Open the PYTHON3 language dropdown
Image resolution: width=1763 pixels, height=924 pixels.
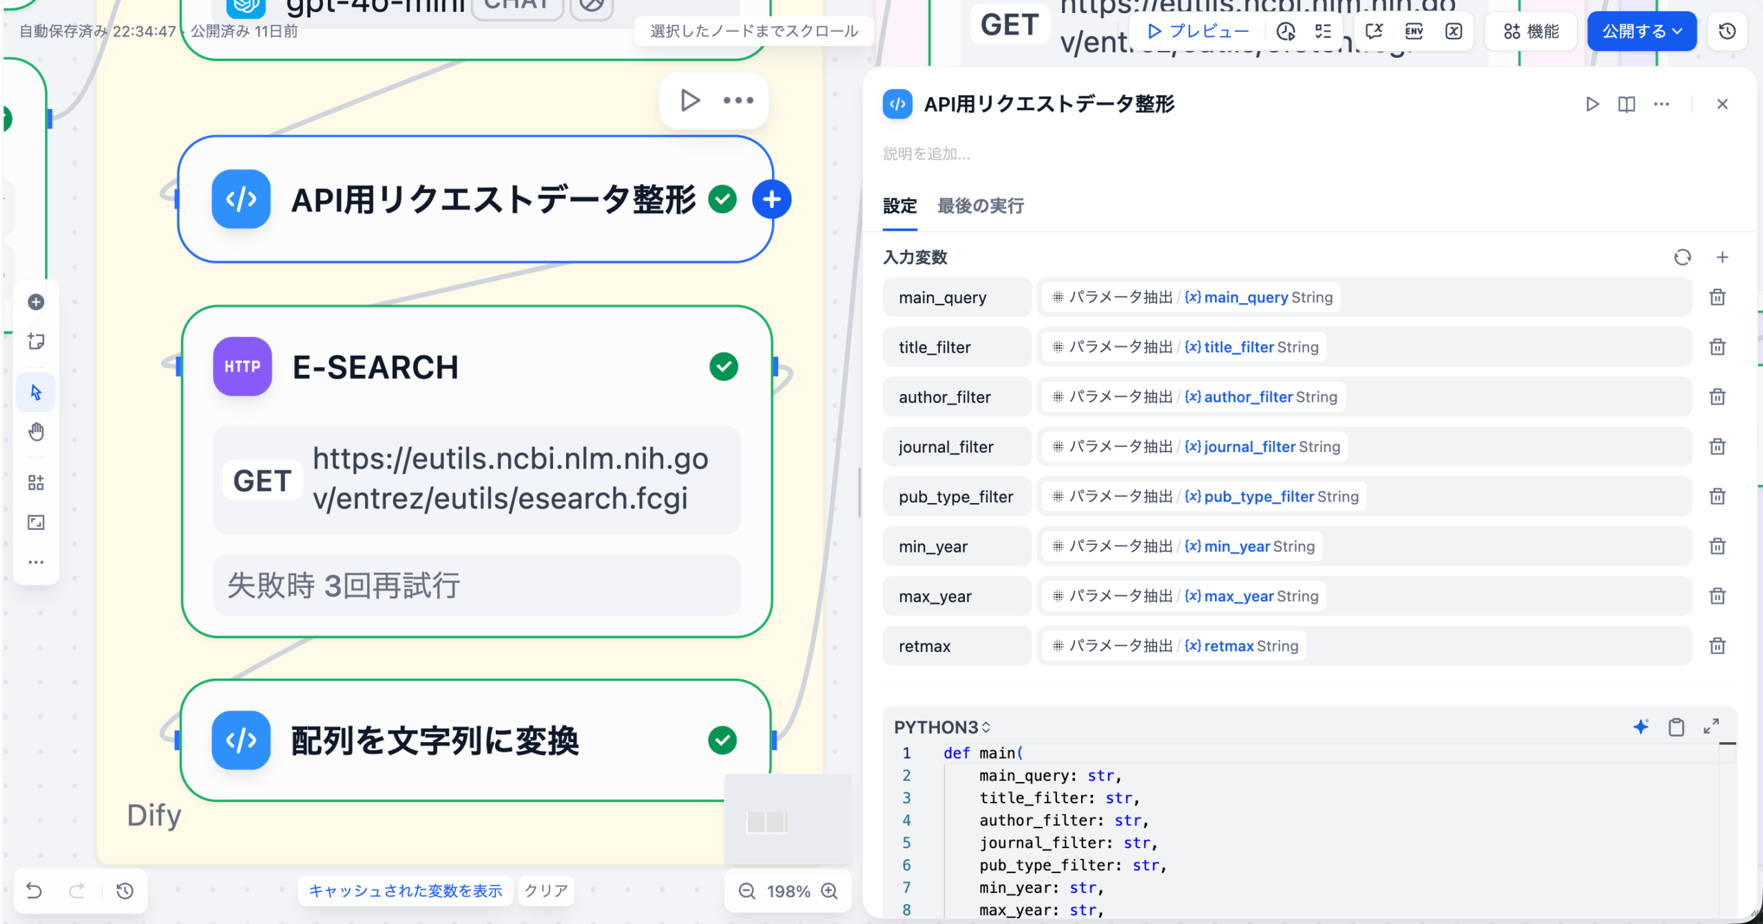pyautogui.click(x=941, y=727)
